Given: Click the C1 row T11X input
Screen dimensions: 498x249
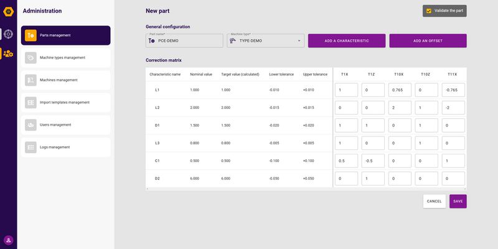Looking at the screenshot, I should coord(453,161).
